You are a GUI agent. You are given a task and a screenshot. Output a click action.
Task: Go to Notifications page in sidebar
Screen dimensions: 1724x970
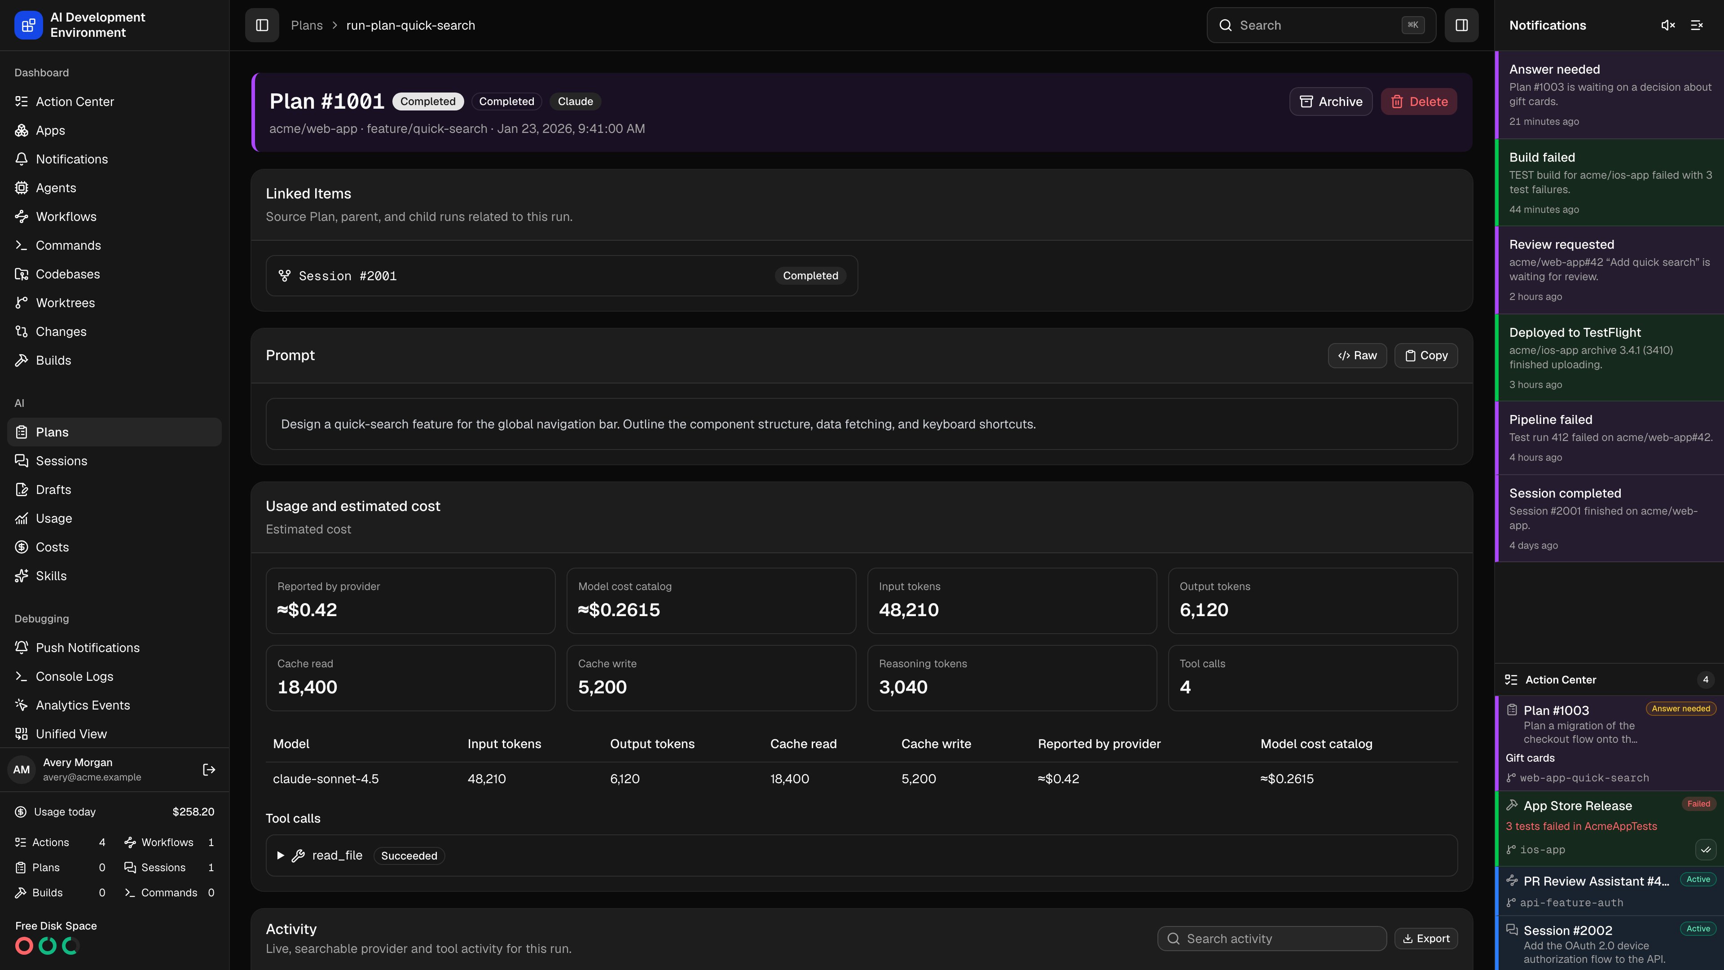pyautogui.click(x=114, y=159)
